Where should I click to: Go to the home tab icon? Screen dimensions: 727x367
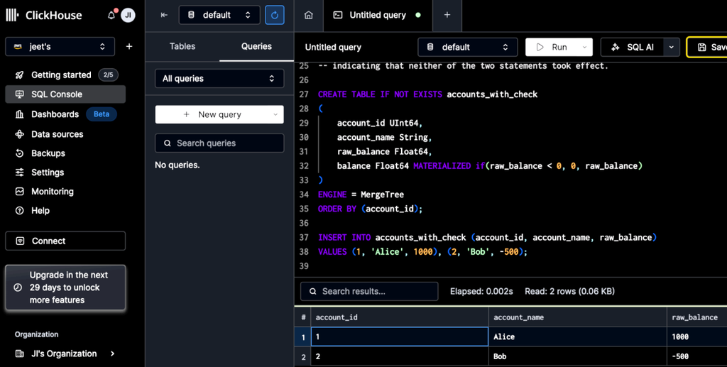click(308, 15)
